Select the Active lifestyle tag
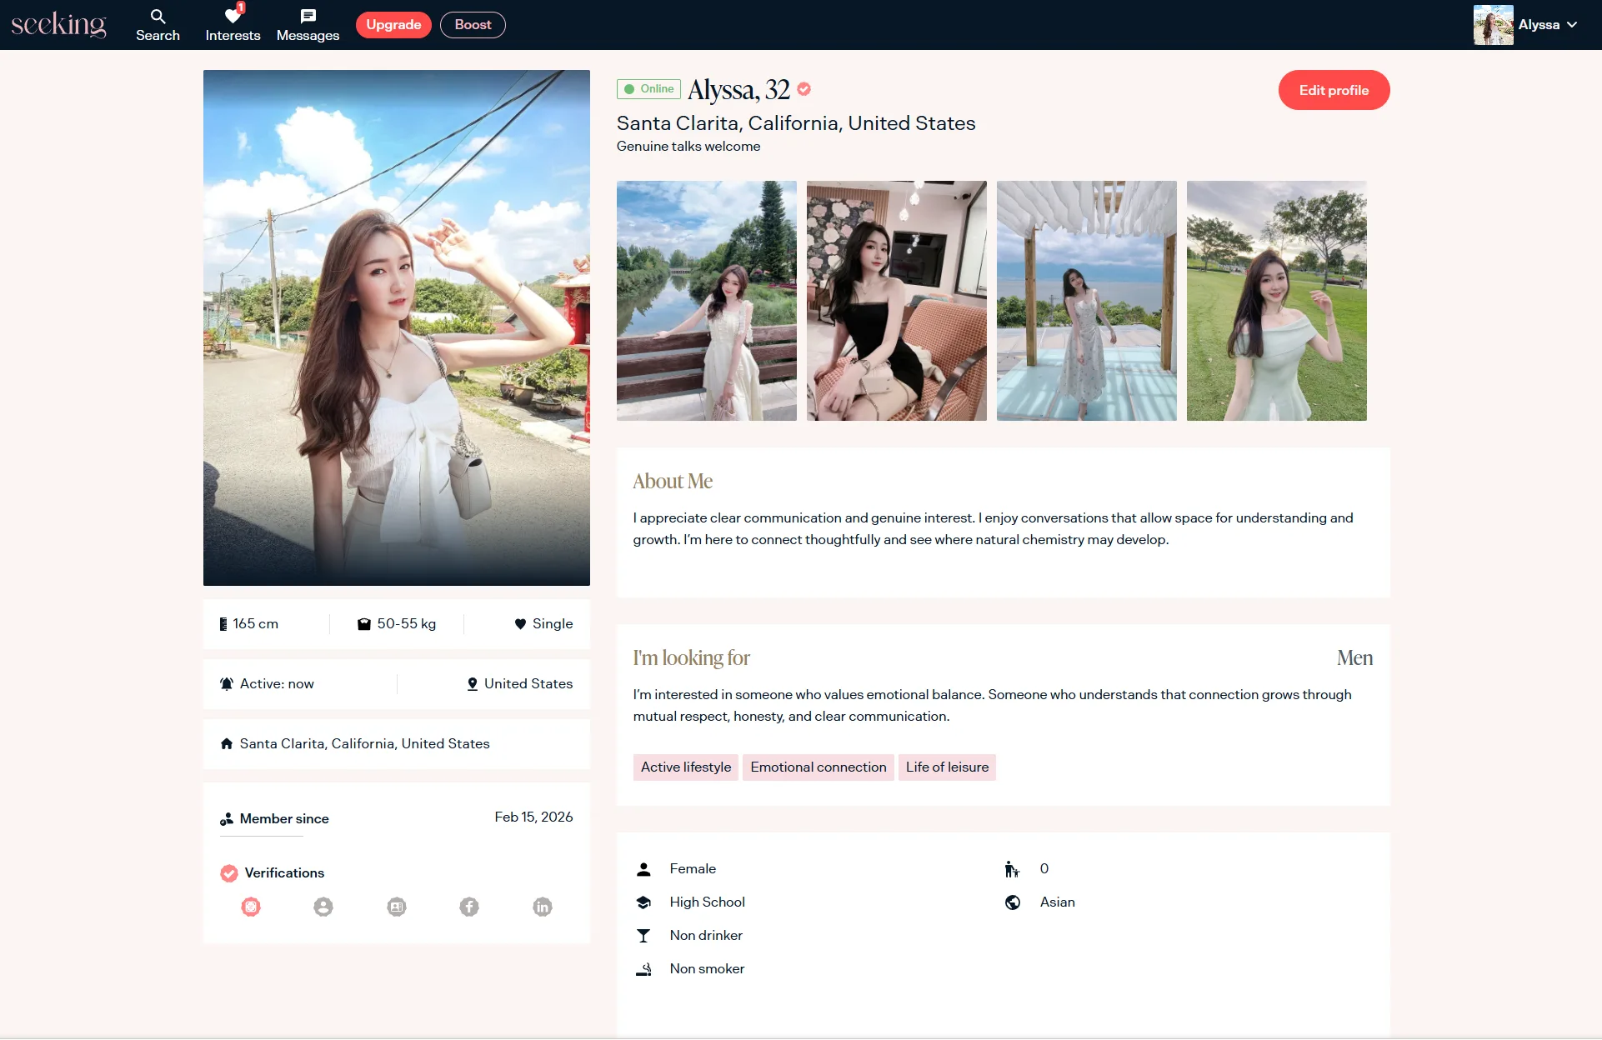This screenshot has height=1040, width=1602. click(685, 767)
